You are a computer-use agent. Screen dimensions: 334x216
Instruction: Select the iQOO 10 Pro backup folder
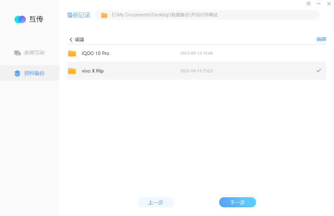(196, 53)
